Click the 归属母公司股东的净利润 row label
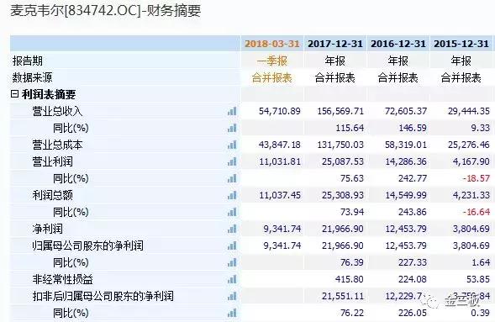Screen dimensions: 495x322 tap(87, 245)
